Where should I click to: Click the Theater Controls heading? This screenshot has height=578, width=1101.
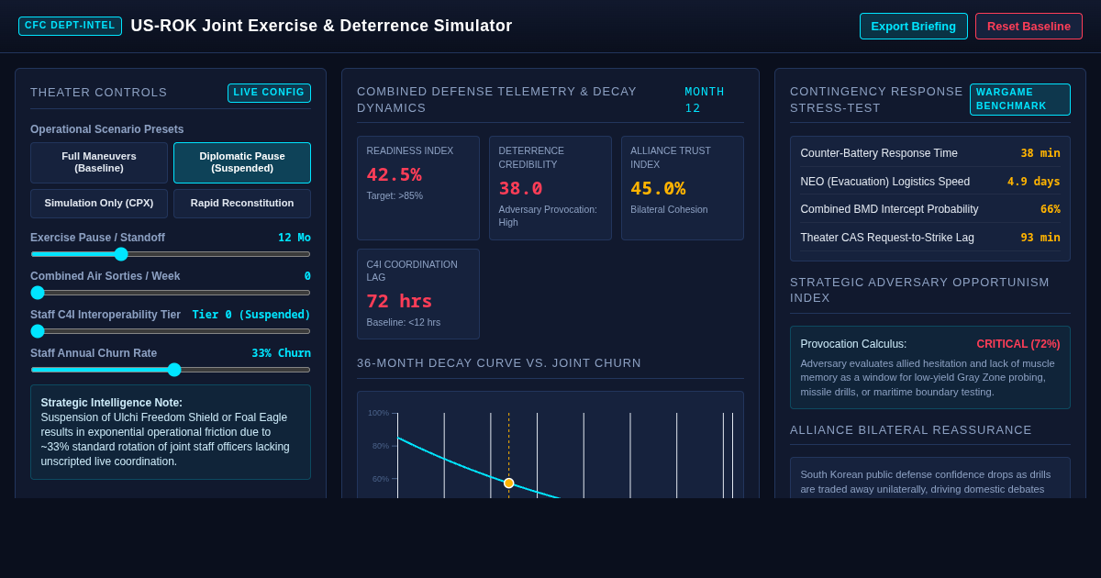[x=99, y=93]
